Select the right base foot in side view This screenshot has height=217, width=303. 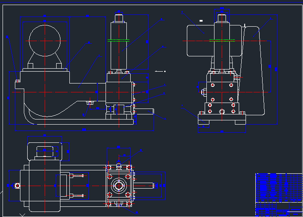(x=240, y=122)
